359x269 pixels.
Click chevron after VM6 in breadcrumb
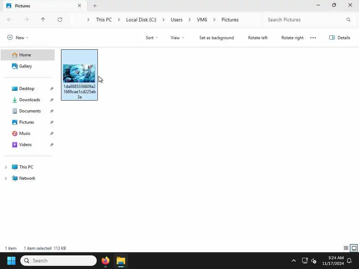tap(214, 20)
